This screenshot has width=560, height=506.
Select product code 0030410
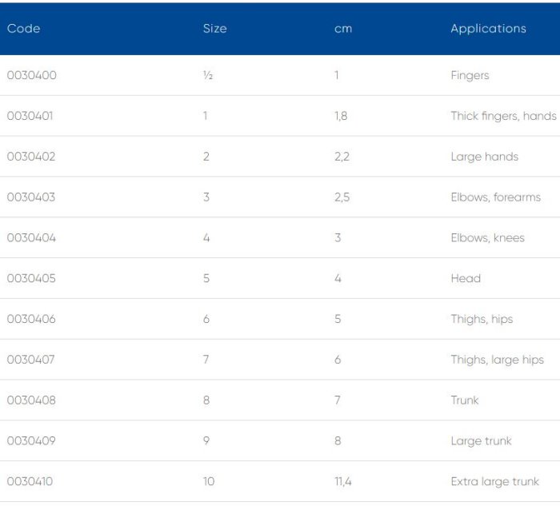[30, 482]
